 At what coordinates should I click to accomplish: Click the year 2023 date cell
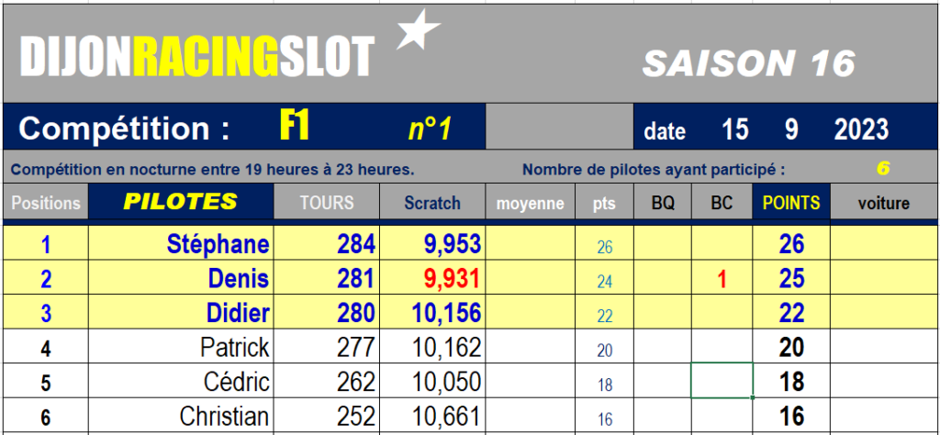point(861,128)
